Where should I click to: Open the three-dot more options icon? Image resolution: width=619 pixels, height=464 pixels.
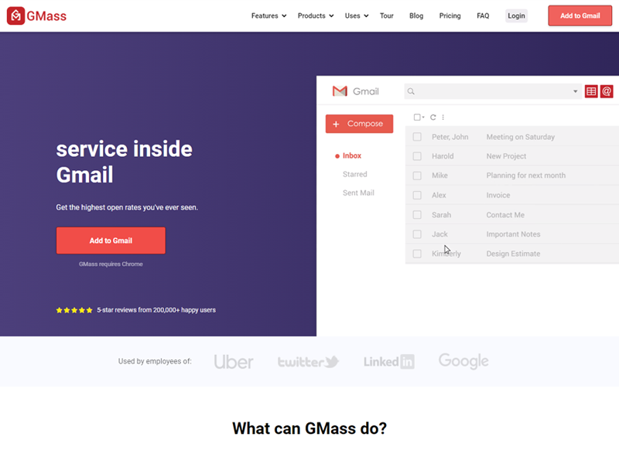[443, 118]
